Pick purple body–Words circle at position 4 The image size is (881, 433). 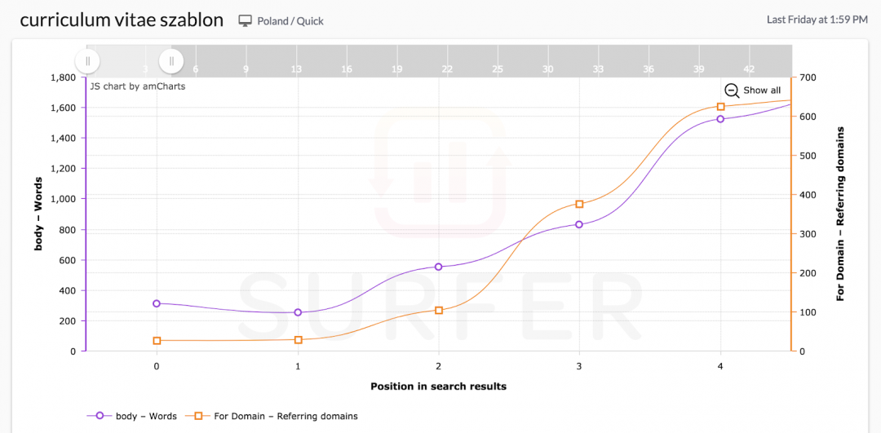[x=720, y=119]
